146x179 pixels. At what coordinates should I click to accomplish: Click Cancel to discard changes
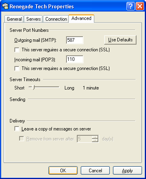(95, 171)
